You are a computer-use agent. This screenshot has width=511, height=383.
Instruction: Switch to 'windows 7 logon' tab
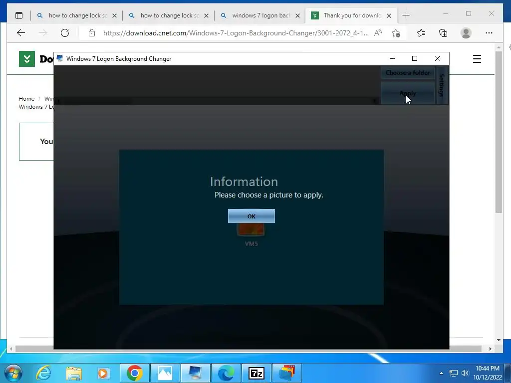pyautogui.click(x=261, y=15)
